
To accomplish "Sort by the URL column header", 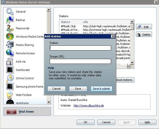I will point(106,22).
